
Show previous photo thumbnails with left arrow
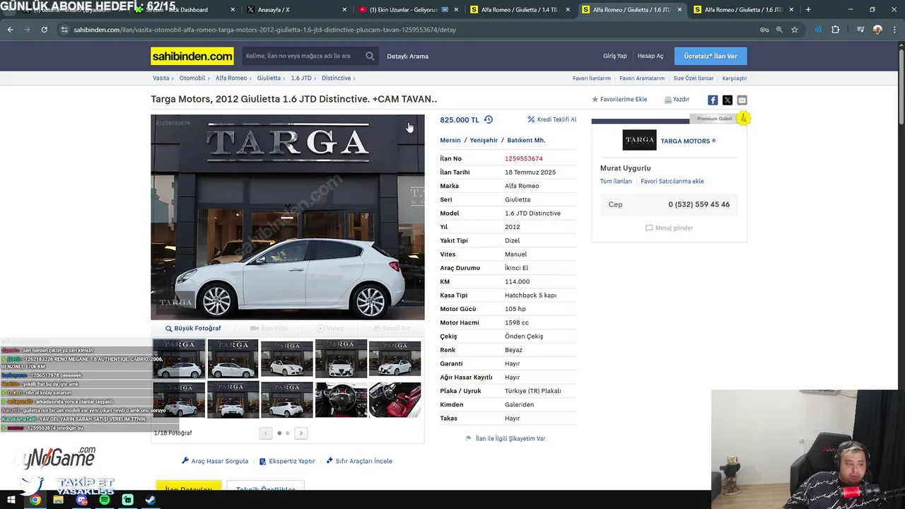[266, 433]
